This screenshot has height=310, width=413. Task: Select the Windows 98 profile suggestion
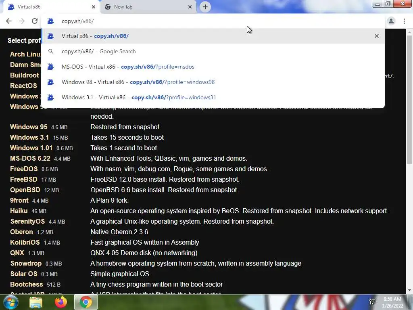pyautogui.click(x=213, y=82)
